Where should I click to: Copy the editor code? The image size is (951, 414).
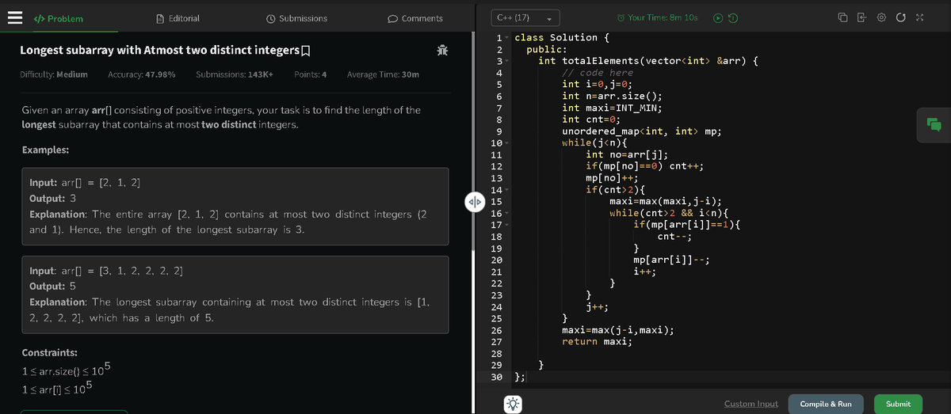click(845, 18)
